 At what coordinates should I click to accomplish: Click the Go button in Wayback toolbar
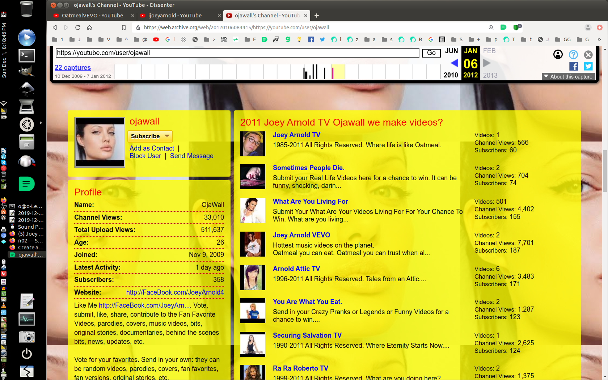point(431,53)
